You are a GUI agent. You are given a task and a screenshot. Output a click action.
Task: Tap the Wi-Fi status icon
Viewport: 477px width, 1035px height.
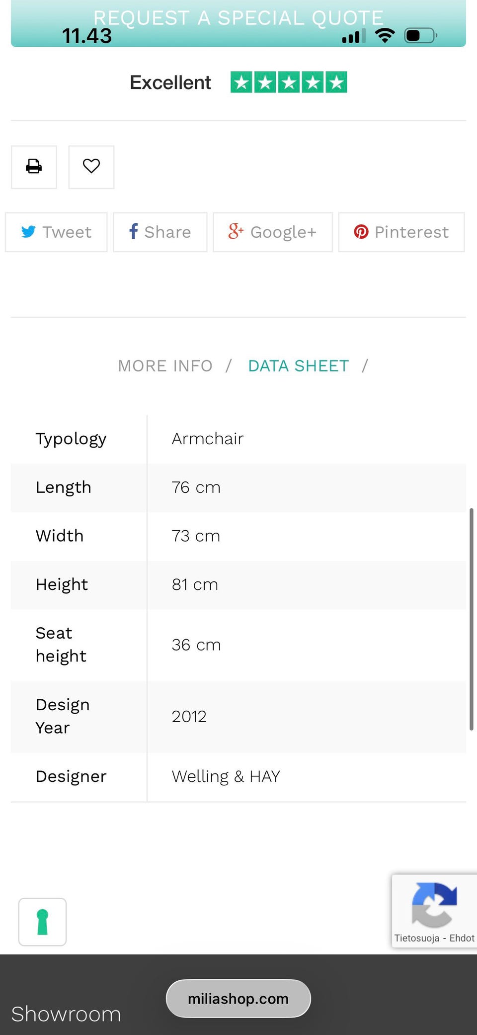click(x=385, y=35)
